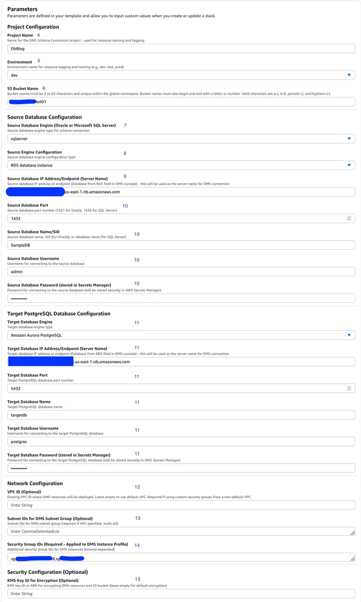Open Source Engine Configuration RDS database instance dropdown
Image resolution: width=361 pixels, height=602 pixels.
pyautogui.click(x=182, y=165)
